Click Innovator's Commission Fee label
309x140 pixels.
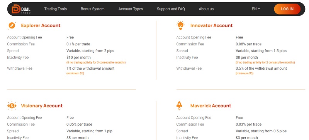tap(190, 44)
